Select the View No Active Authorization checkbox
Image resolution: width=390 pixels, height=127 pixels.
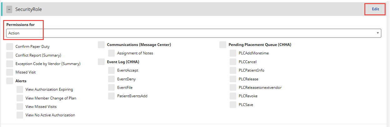(20, 115)
